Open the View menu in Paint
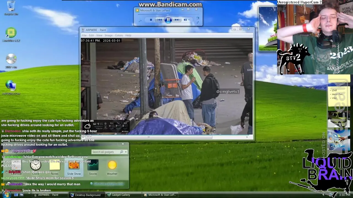The width and height of the screenshot is (353, 198). pyautogui.click(x=99, y=35)
